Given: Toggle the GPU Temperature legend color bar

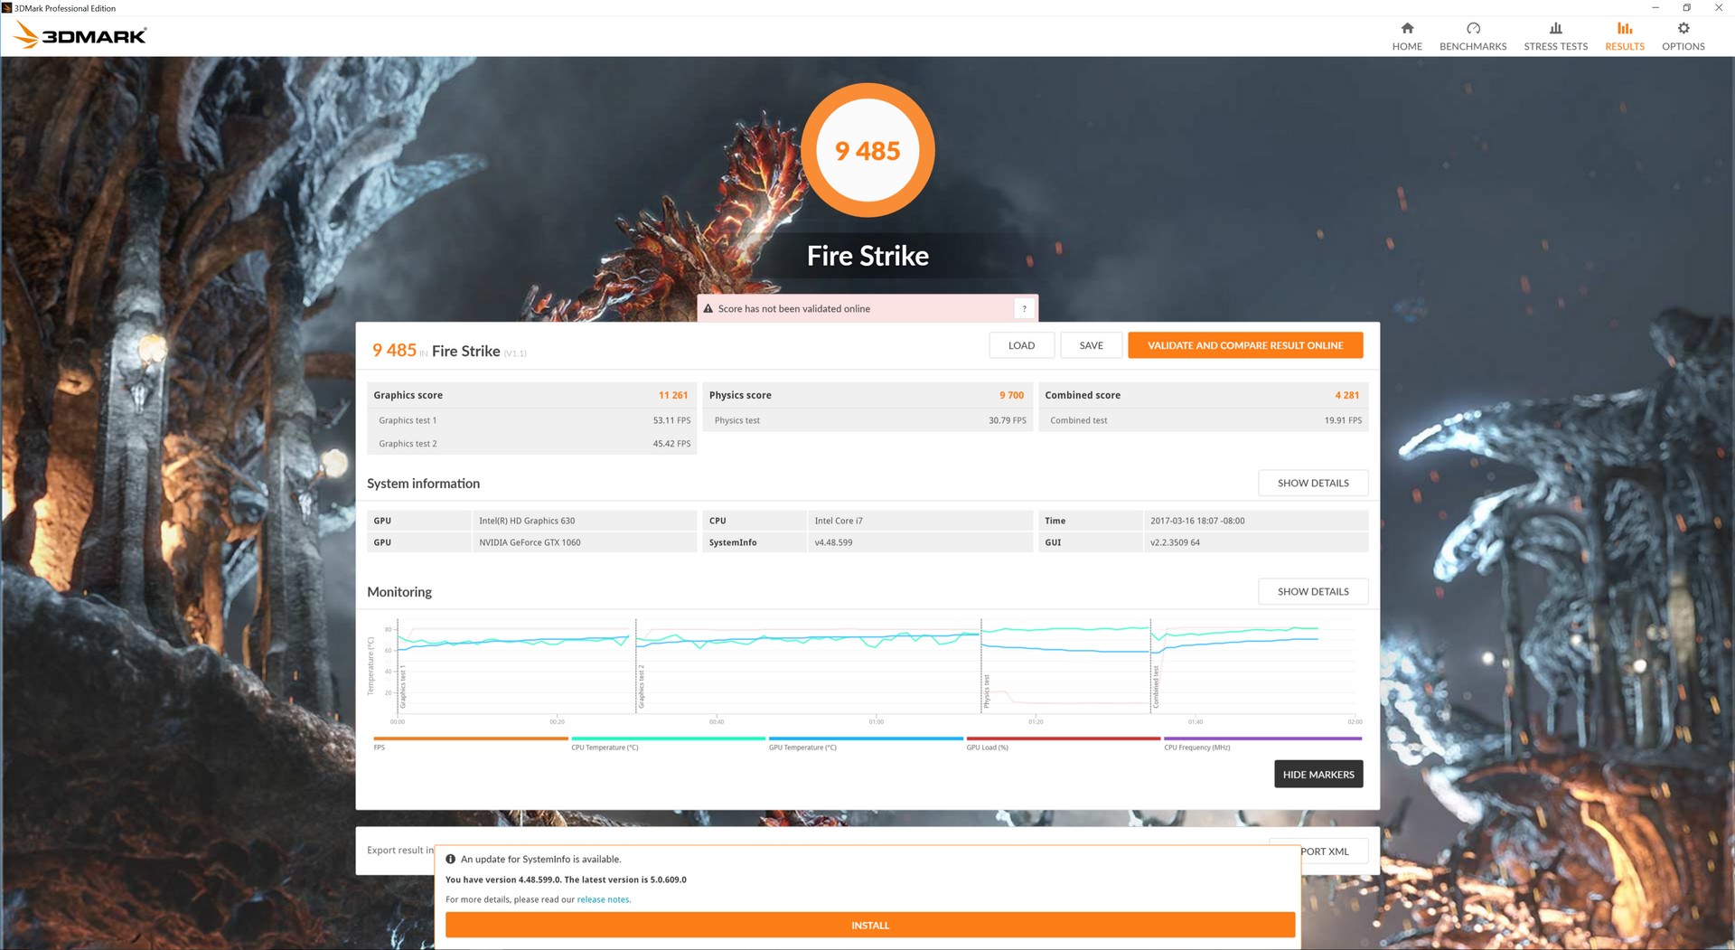Looking at the screenshot, I should point(866,738).
